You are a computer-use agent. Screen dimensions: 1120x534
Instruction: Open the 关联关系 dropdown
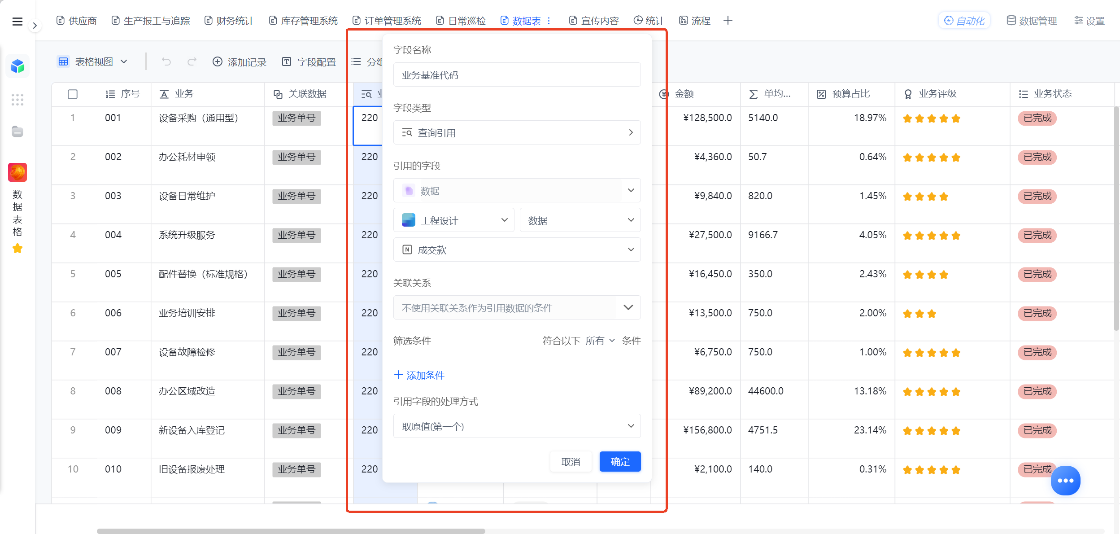click(x=517, y=307)
